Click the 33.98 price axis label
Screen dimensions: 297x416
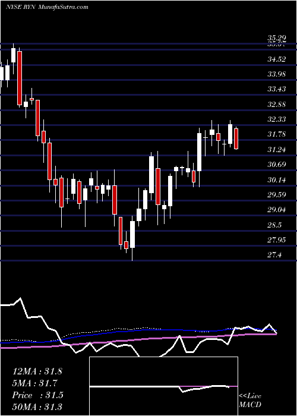coord(277,74)
